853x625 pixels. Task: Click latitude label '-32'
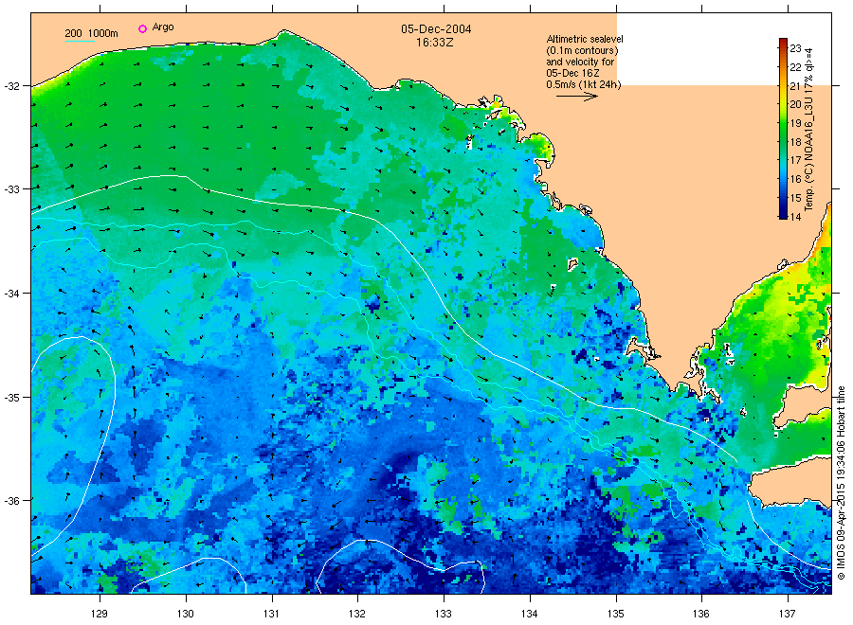[11, 86]
